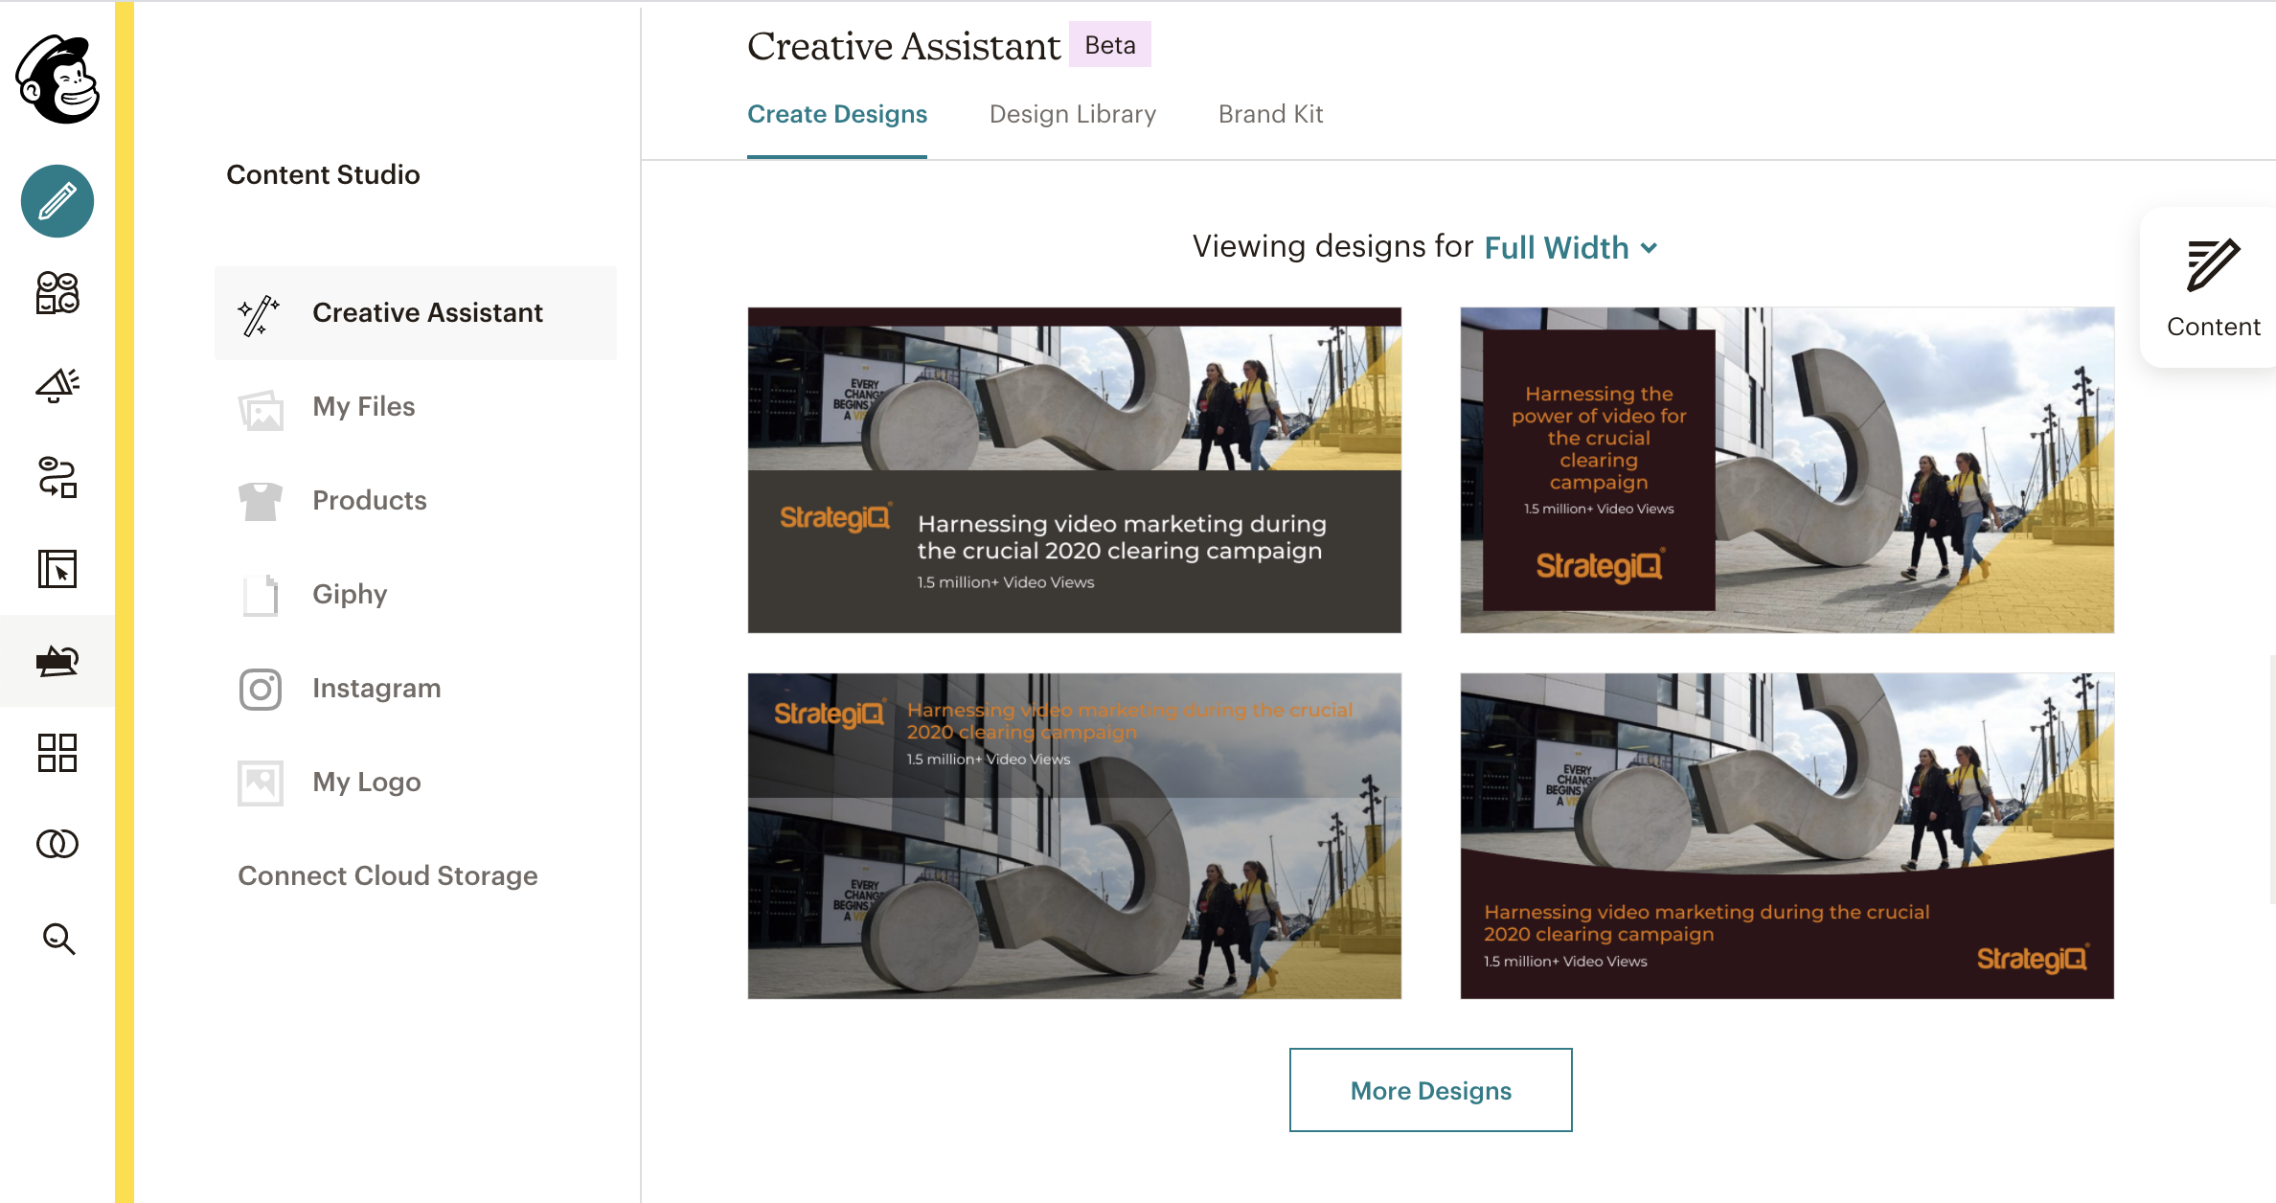Screen dimensions: 2276x1203
Task: Click the Instagram camera icon
Action: point(261,690)
